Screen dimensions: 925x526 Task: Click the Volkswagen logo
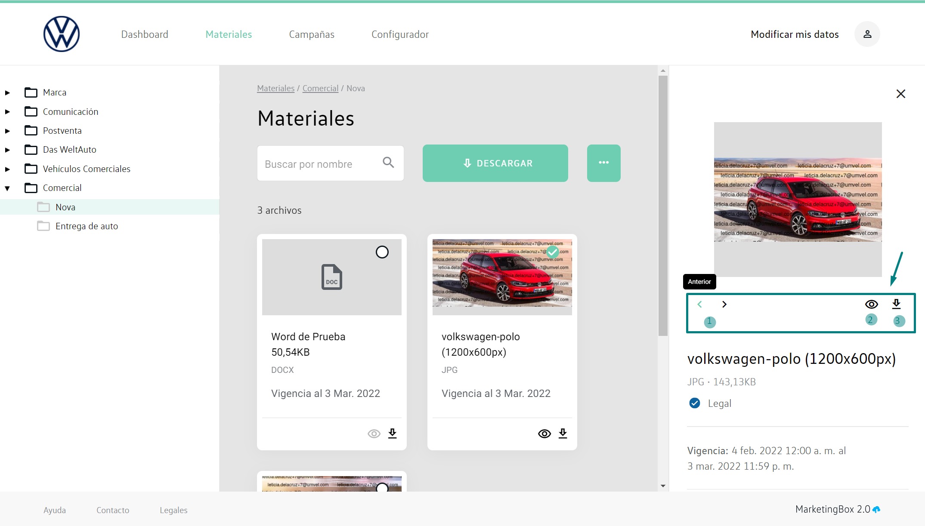[x=62, y=34]
